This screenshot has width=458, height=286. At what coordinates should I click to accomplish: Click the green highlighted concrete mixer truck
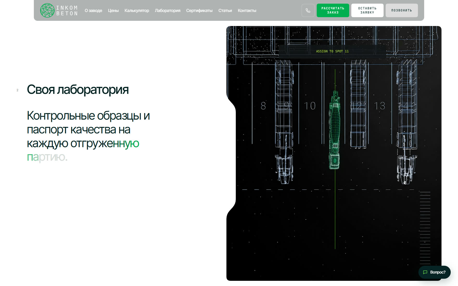tap(335, 130)
